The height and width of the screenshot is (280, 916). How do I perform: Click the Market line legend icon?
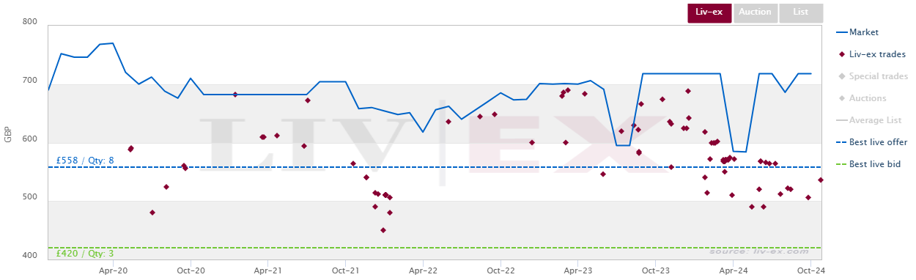pyautogui.click(x=841, y=32)
